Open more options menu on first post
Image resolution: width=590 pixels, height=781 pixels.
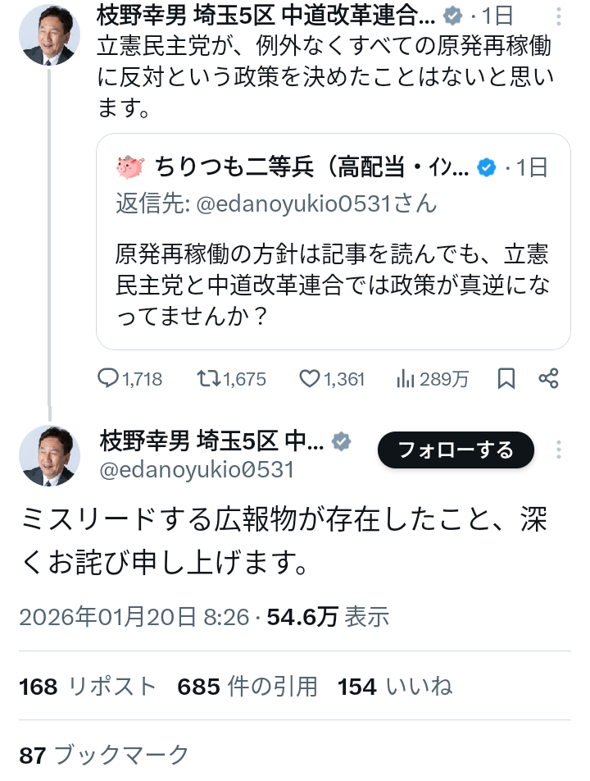tap(560, 16)
